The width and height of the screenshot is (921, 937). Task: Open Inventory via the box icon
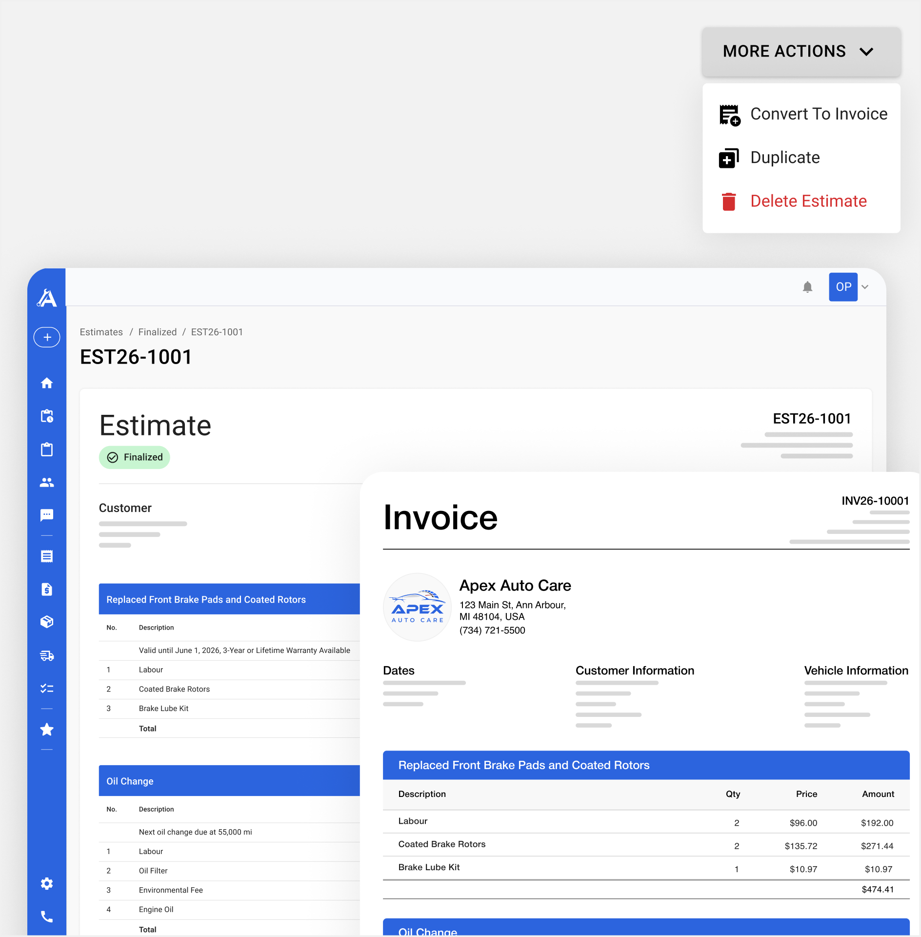tap(47, 622)
